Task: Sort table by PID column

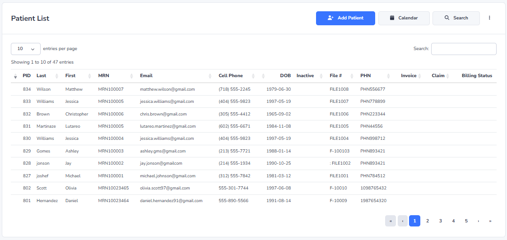Action: (26, 76)
